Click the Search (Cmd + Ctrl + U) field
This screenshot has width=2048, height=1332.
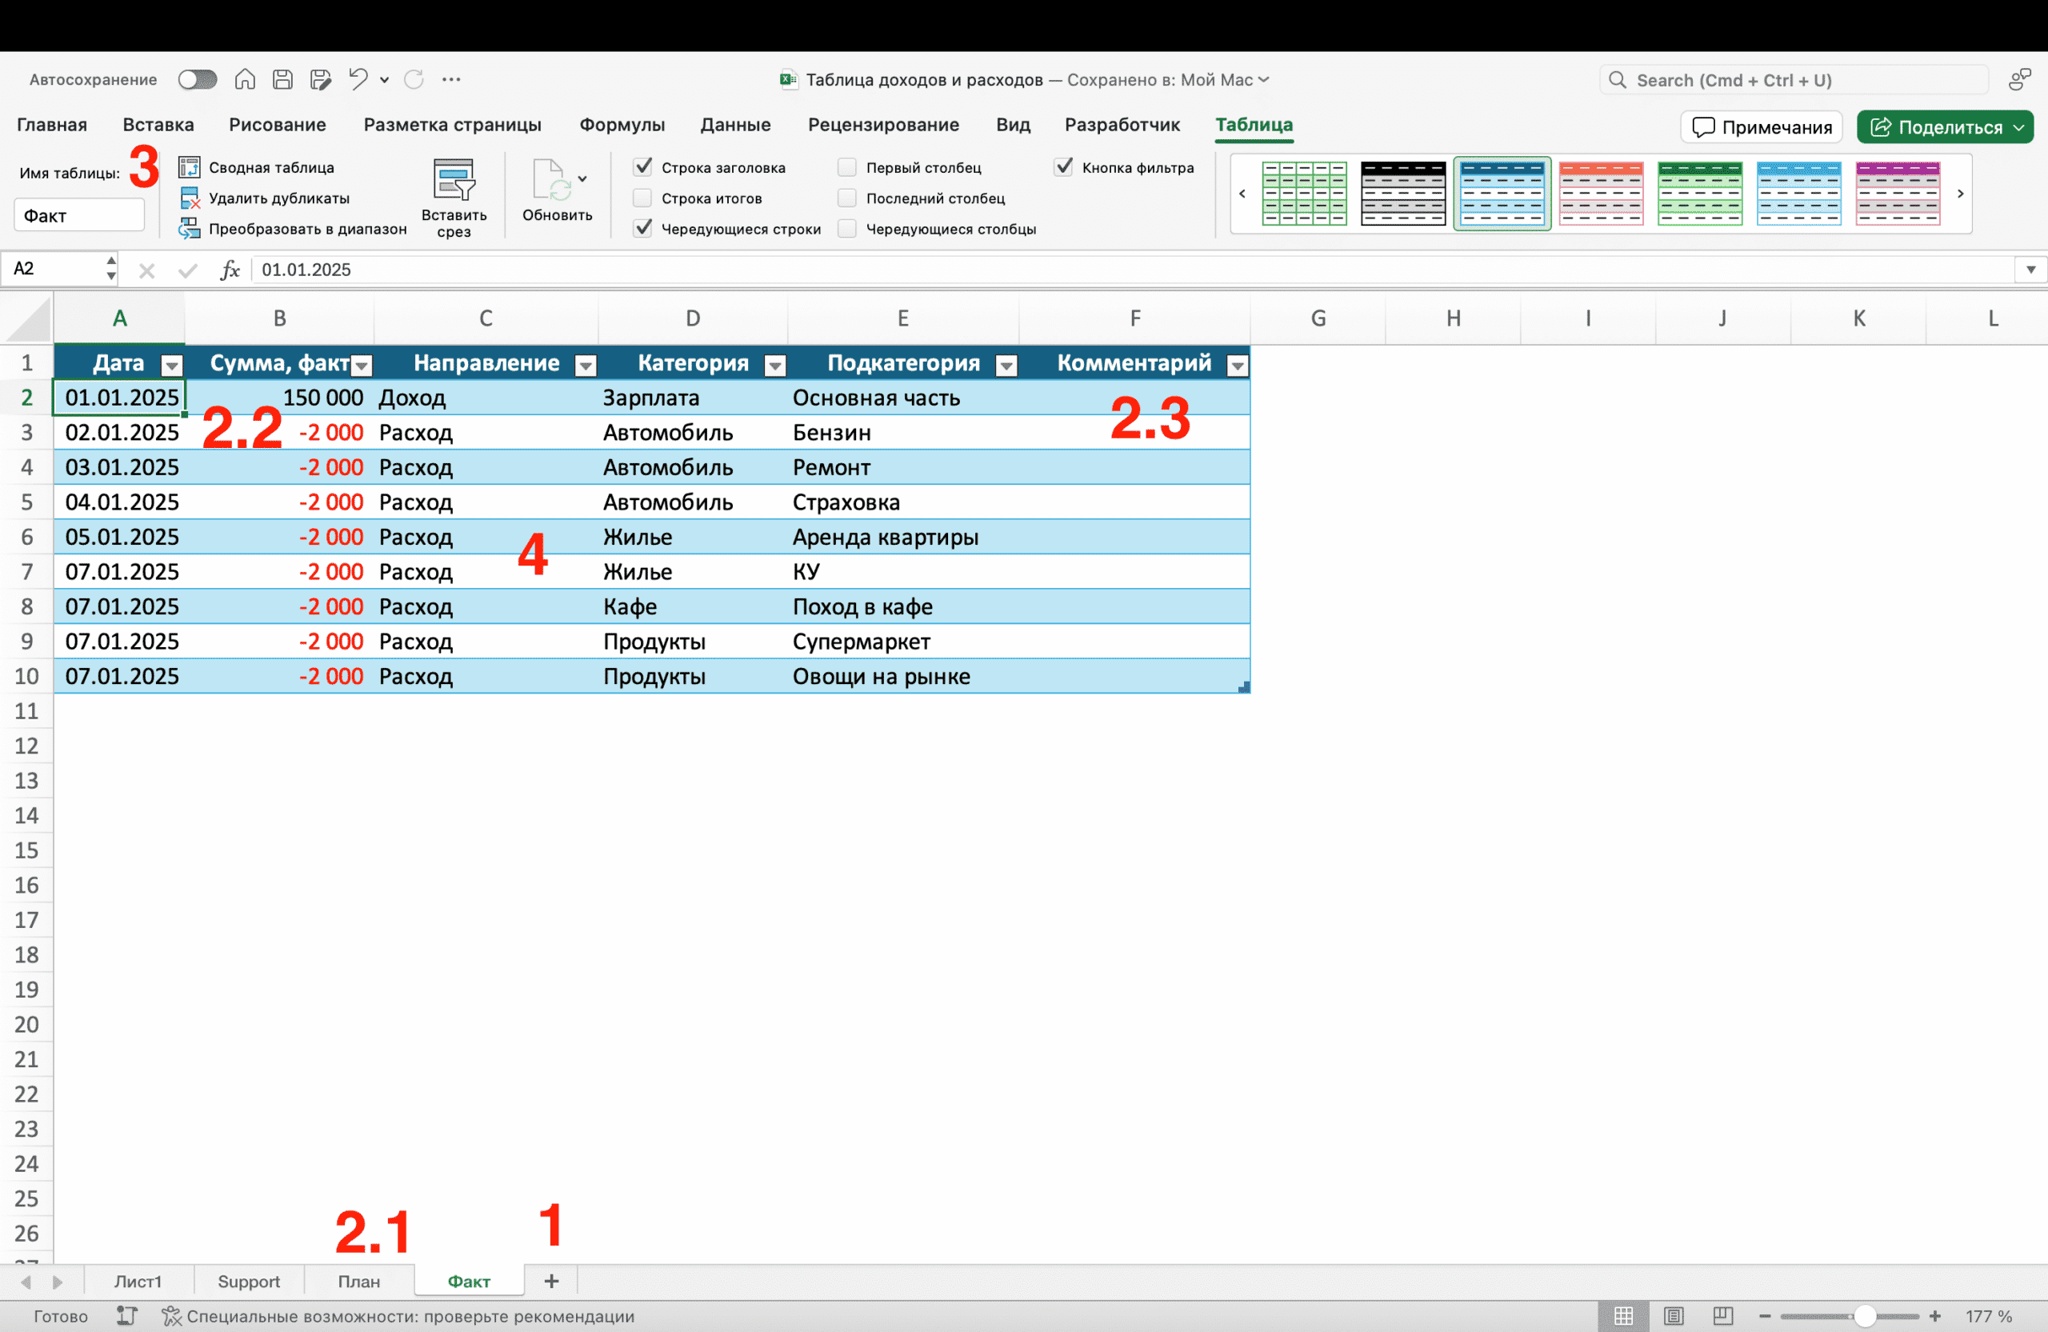pyautogui.click(x=1794, y=80)
